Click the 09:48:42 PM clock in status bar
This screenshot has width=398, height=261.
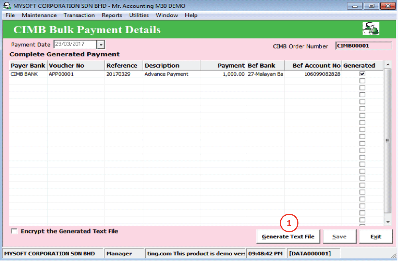(265, 254)
